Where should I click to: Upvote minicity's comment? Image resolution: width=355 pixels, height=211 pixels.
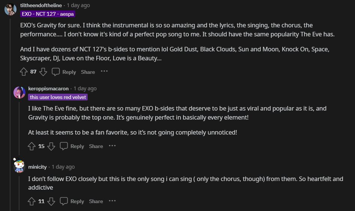coord(32,201)
